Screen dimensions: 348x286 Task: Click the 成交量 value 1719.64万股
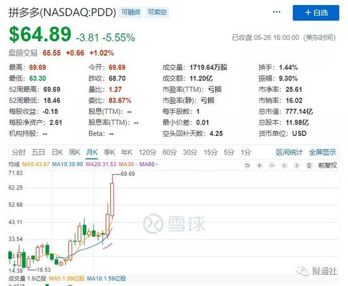[208, 68]
